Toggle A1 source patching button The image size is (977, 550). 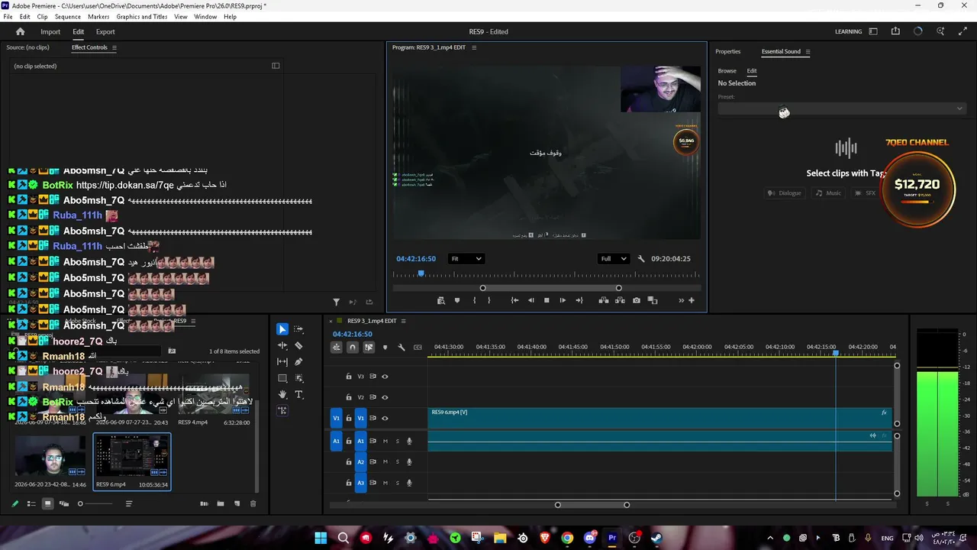point(336,441)
